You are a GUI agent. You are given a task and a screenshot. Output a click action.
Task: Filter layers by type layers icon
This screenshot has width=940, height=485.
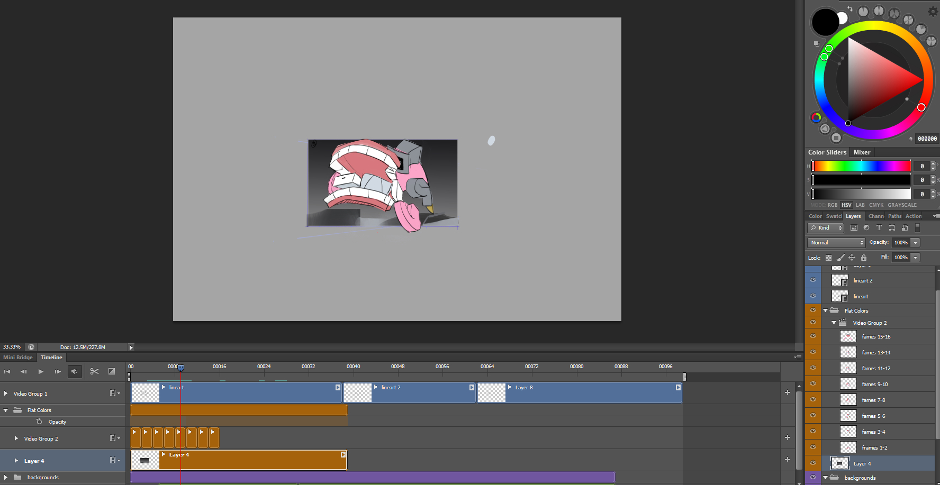coord(879,228)
